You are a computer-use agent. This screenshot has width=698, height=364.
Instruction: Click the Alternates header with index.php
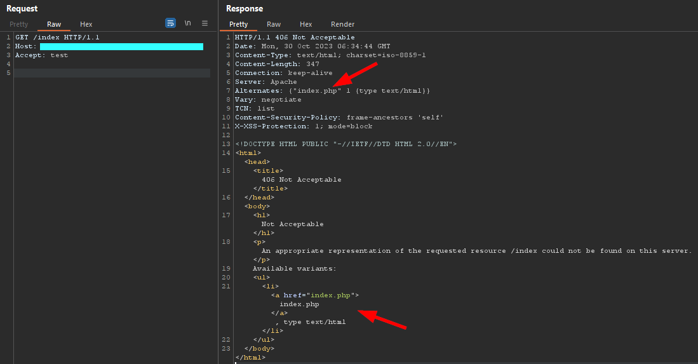coord(333,91)
